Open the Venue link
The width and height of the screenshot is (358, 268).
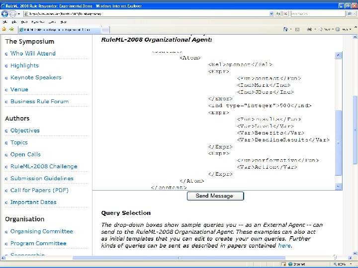[x=19, y=89]
